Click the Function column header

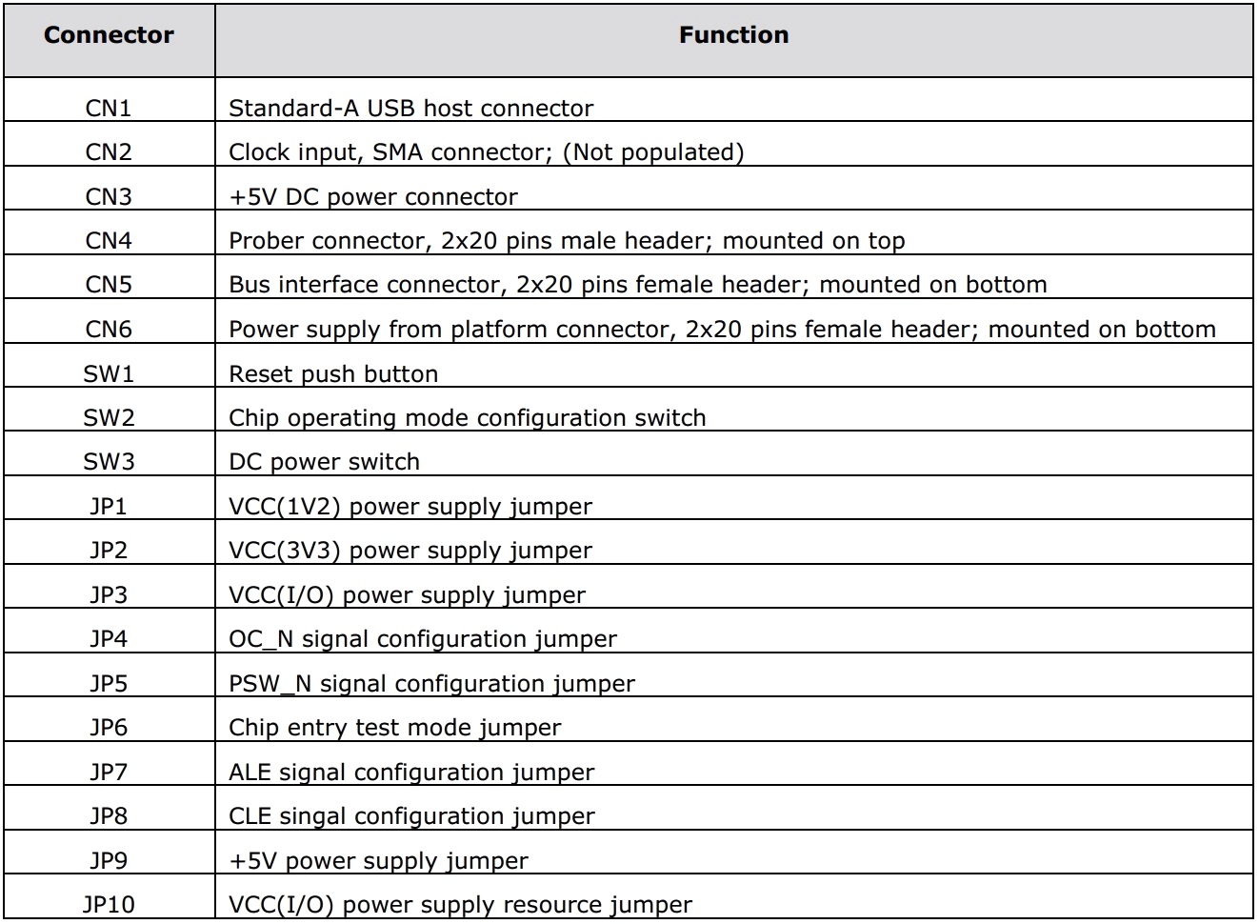733,35
